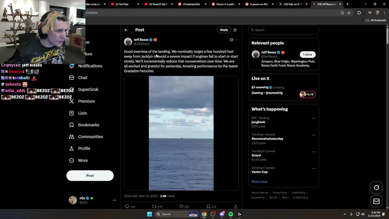This screenshot has width=389, height=219.
Task: Play the ocean landing video in the post
Action: 181,133
